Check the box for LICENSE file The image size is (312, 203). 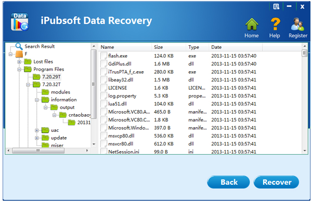pos(104,88)
